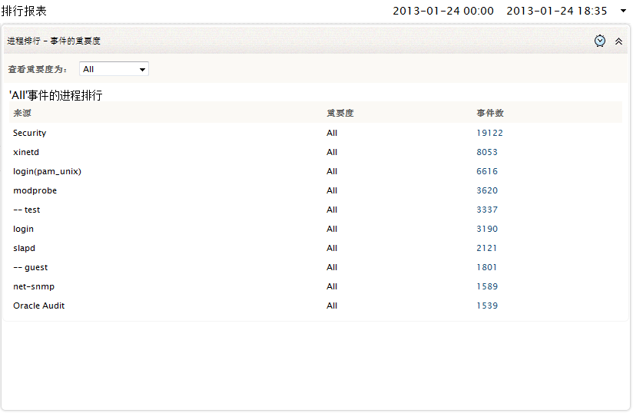This screenshot has height=413, width=633.
Task: Open the date range dropdown arrow
Action: (623, 11)
